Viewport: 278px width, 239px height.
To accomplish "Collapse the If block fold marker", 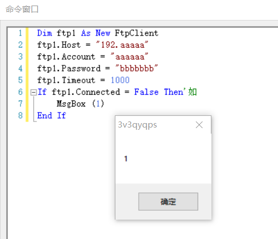I will coord(33,92).
